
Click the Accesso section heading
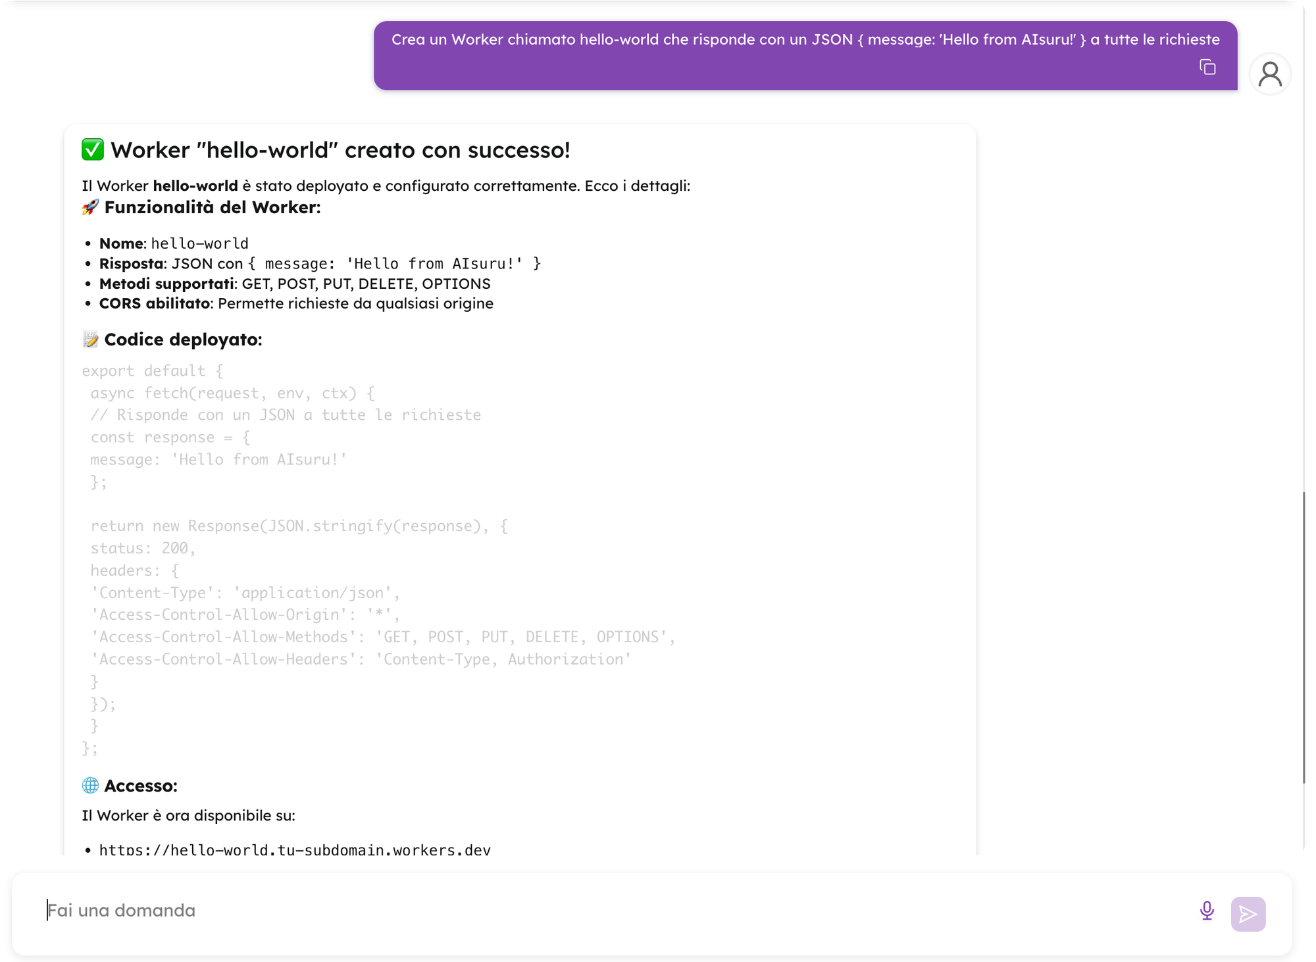point(140,785)
